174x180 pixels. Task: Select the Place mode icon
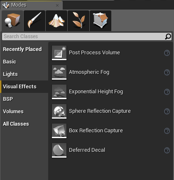point(12,21)
